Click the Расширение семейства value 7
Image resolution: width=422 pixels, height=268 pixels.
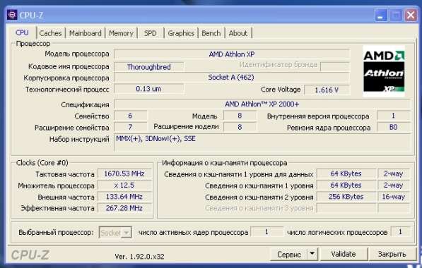pos(130,127)
